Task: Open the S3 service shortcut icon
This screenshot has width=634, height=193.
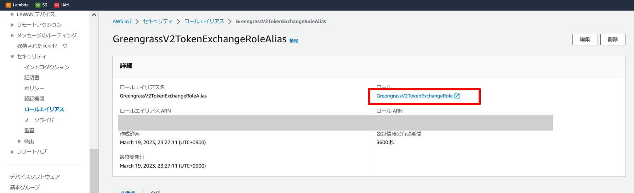Action: [38, 5]
